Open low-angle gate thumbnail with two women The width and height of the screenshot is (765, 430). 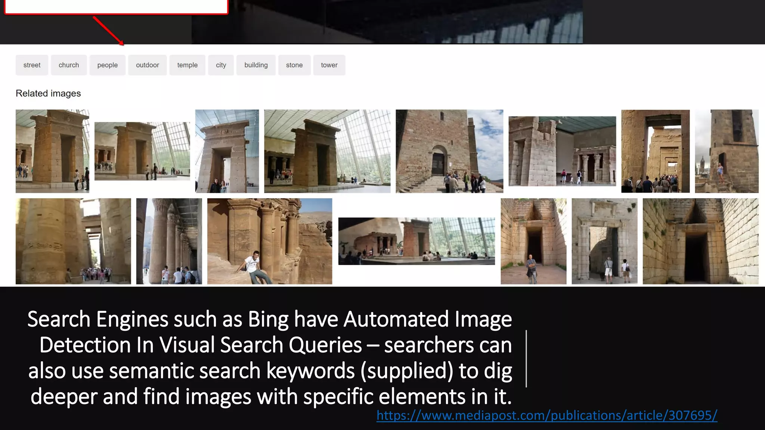click(x=227, y=151)
